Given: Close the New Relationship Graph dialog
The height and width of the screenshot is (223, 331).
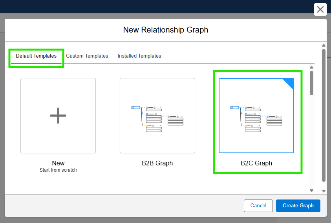Looking at the screenshot, I should point(320,9).
